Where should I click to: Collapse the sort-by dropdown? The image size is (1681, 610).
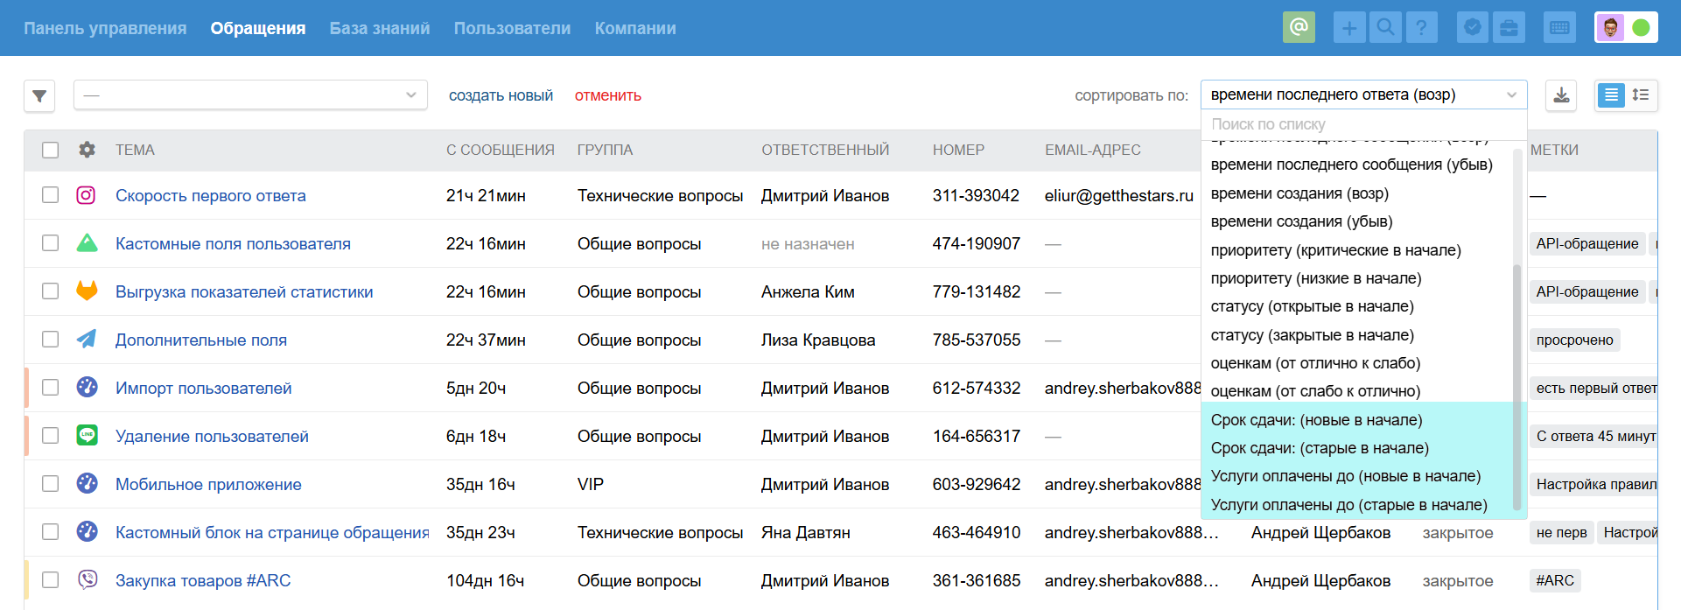coord(1363,95)
